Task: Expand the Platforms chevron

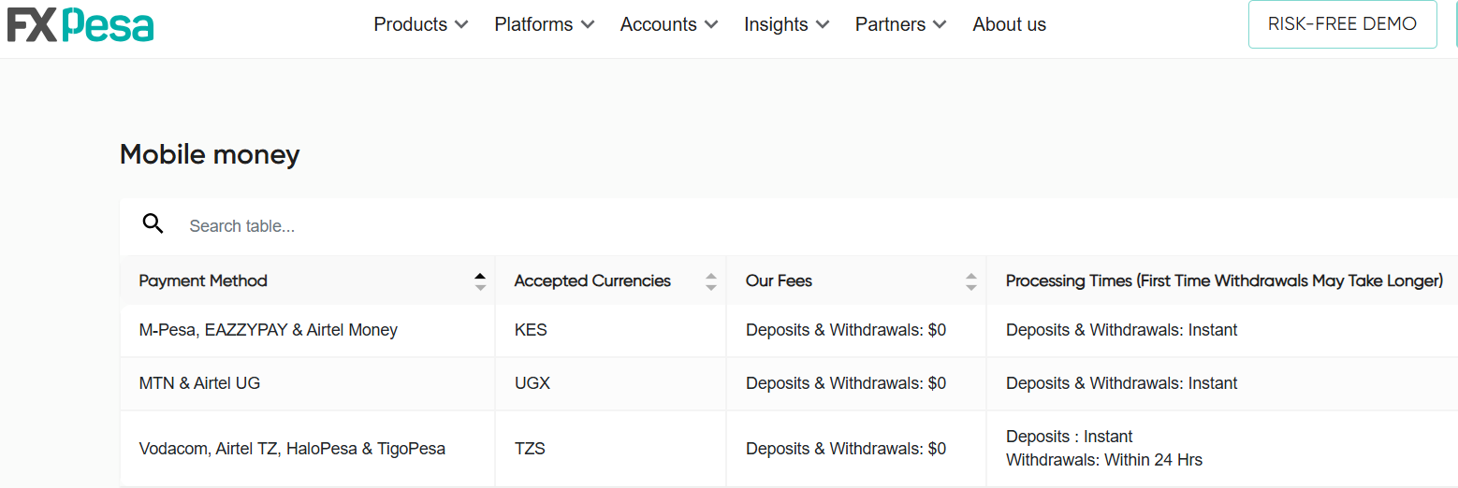Action: tap(588, 25)
